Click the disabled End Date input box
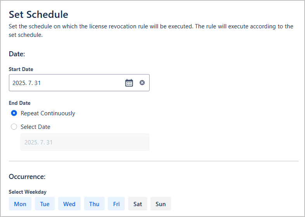305x217 pixels. coord(85,142)
